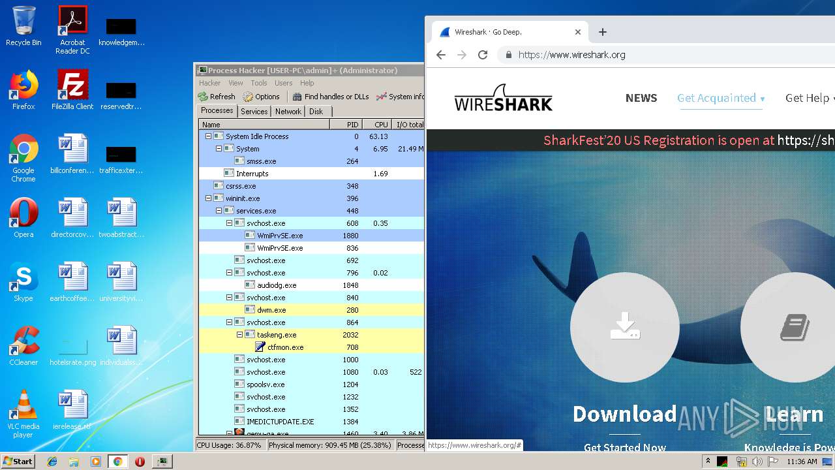Viewport: 835px width, 470px height.
Task: Select the ctfmon.exe process row
Action: coord(311,347)
